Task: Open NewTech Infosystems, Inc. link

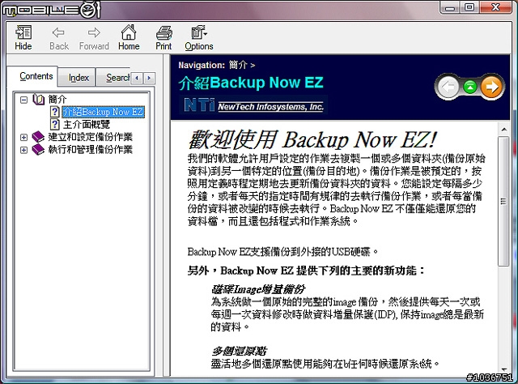Action: point(270,106)
